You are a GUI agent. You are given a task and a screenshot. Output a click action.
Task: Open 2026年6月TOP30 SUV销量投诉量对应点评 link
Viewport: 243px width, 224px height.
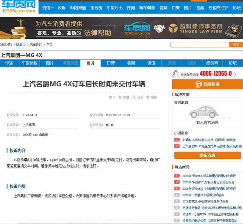coord(209,189)
